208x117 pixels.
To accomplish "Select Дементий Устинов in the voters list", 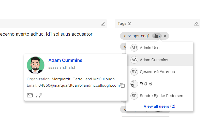I will tap(157, 72).
